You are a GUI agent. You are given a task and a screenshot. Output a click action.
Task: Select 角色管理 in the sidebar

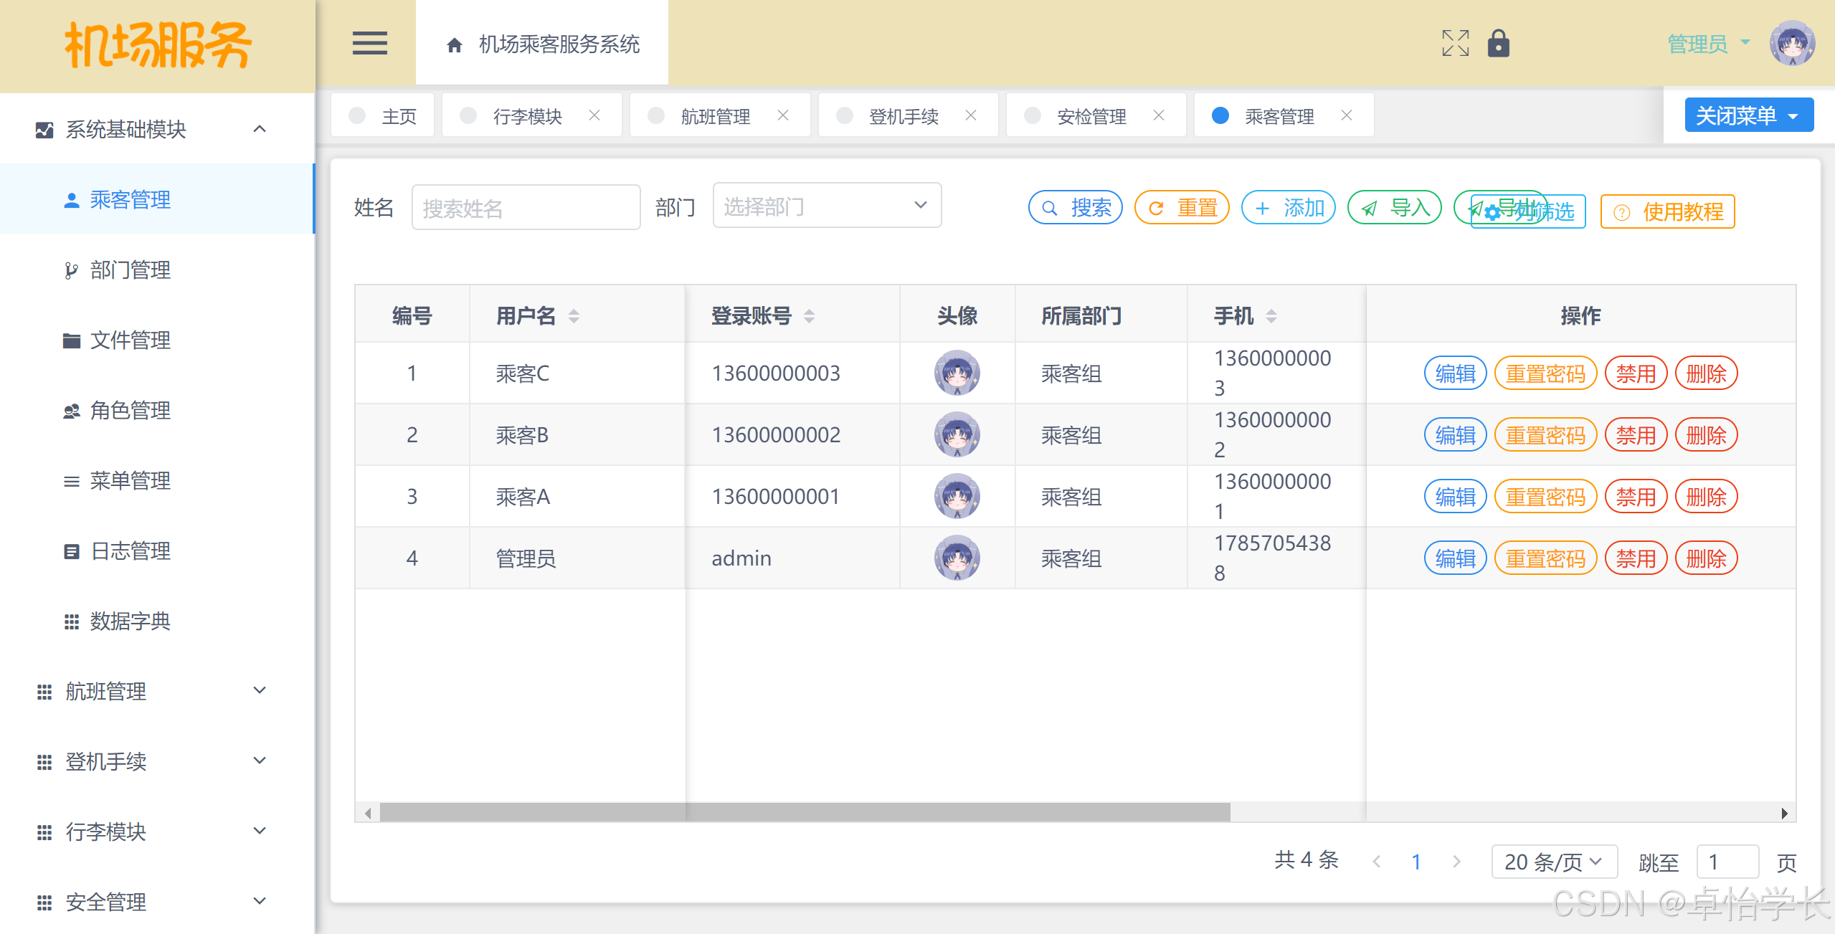point(157,411)
